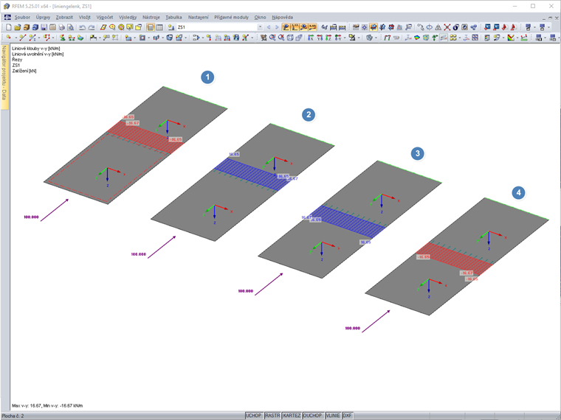Click the view in Z direction icon
The image size is (561, 420).
click(x=328, y=38)
